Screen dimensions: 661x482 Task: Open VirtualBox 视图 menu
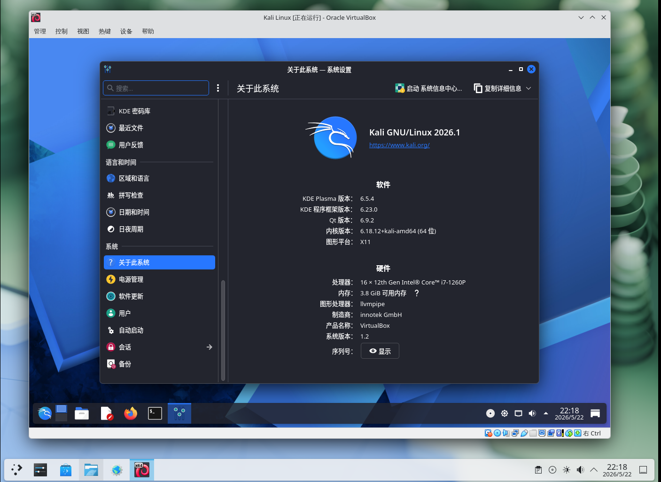pyautogui.click(x=83, y=31)
